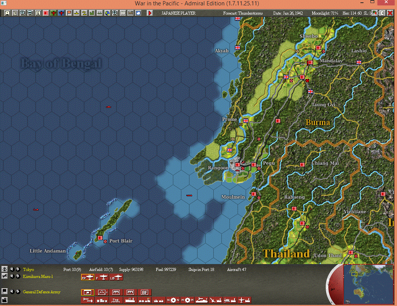Click the cloud weather toolbar icon

coord(138,13)
